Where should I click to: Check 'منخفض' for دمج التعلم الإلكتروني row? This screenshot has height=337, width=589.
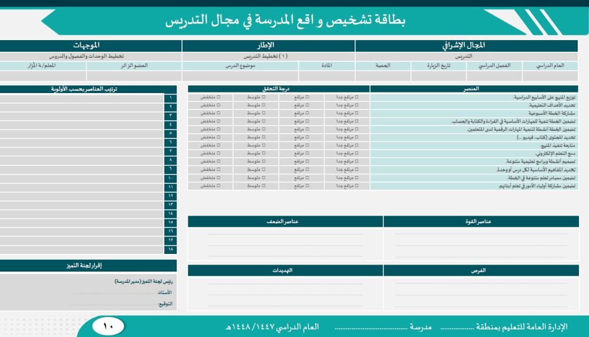(x=217, y=153)
